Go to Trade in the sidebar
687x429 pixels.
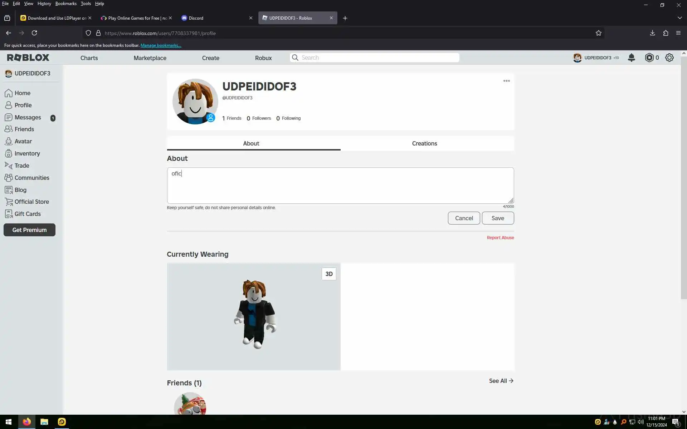tap(21, 166)
